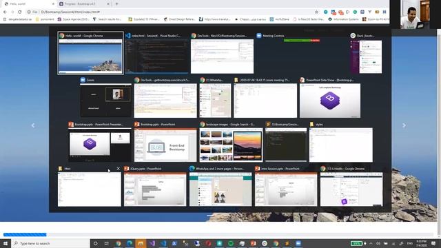
Task: Switch to index.html Visual Studio Code window
Action: [156, 53]
